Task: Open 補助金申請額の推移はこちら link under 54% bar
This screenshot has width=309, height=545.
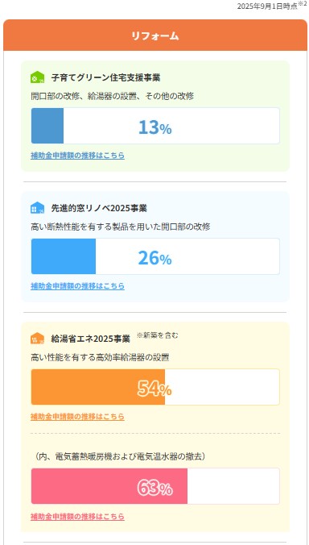Action: (78, 416)
